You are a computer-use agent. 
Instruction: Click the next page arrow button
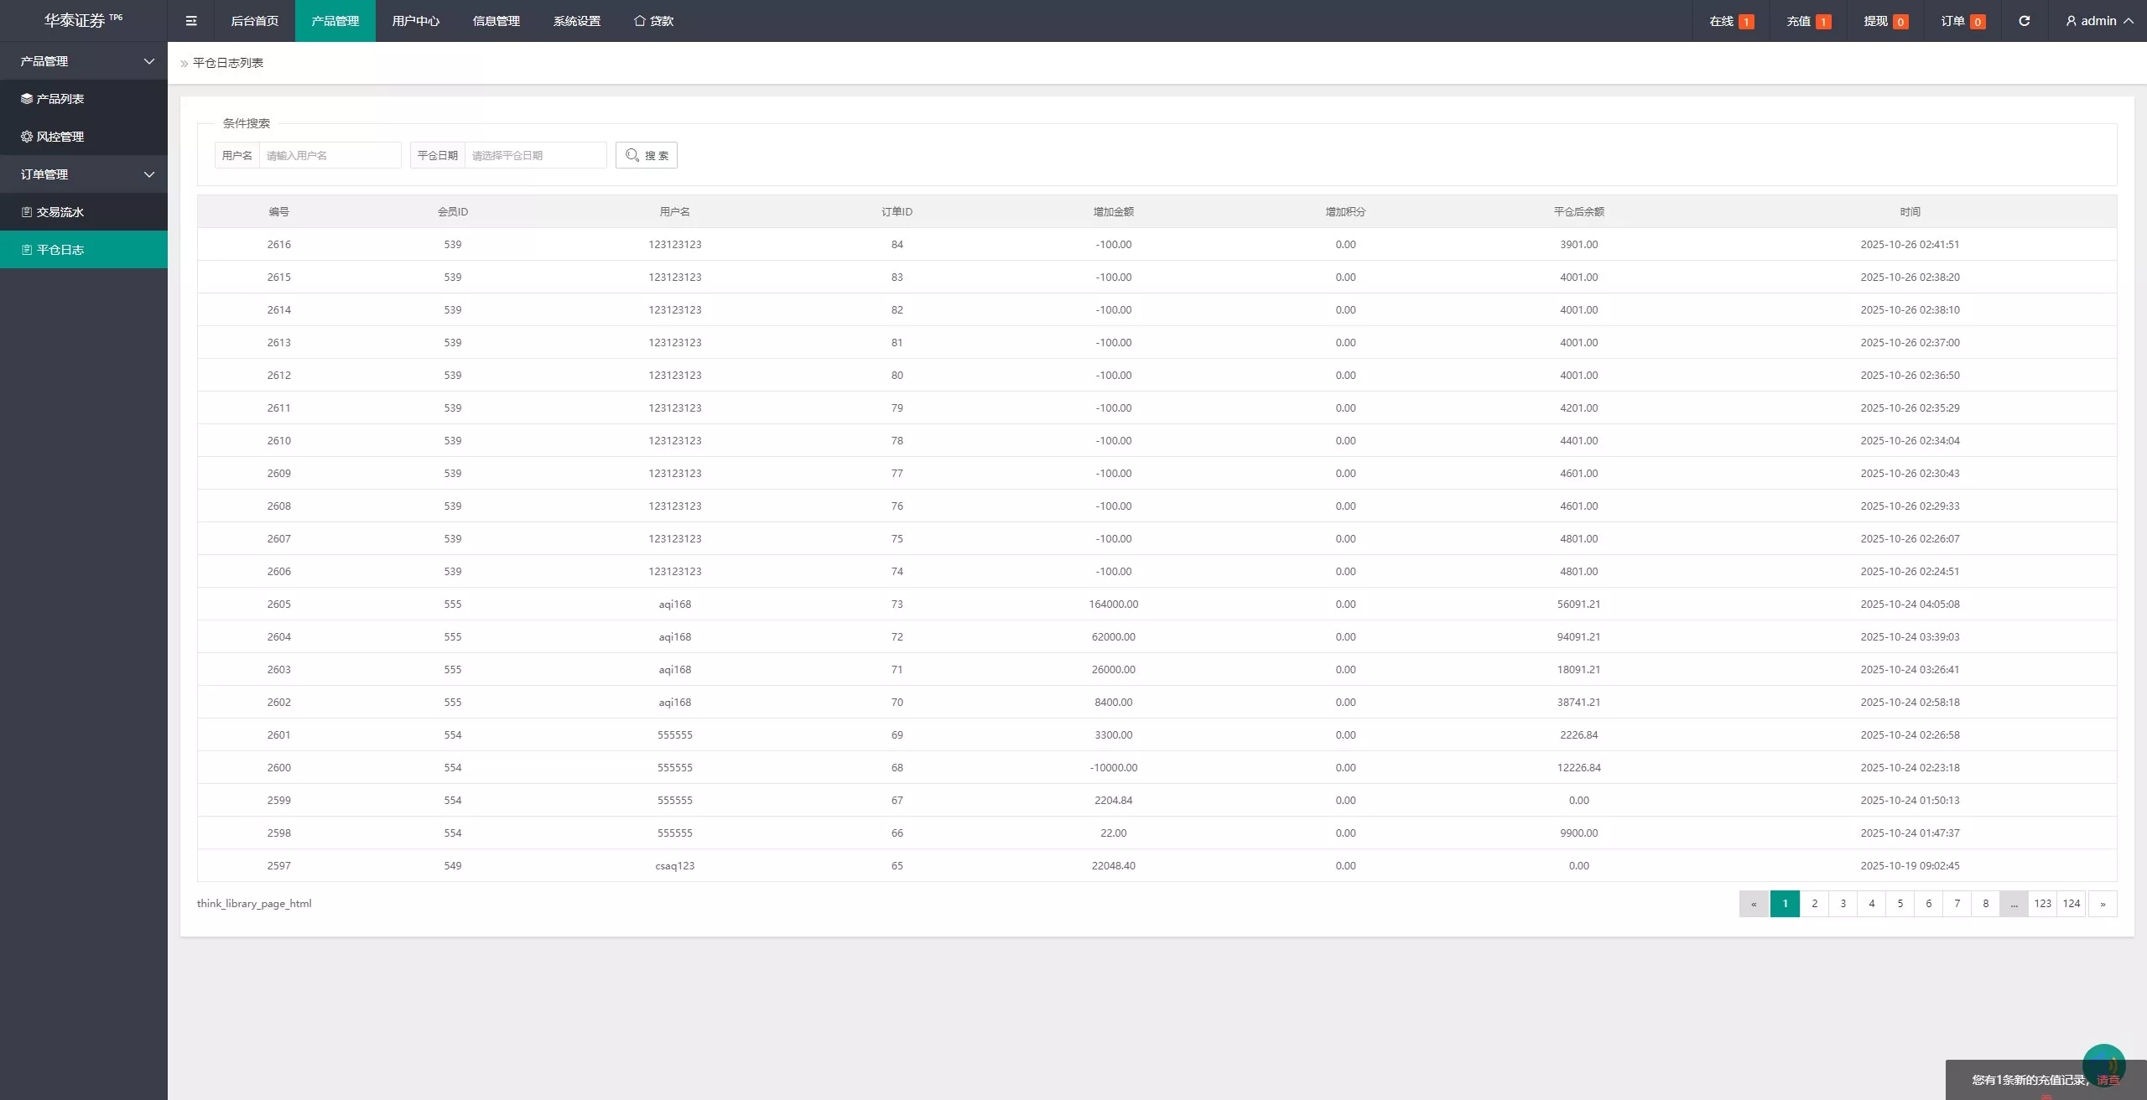[x=2103, y=904]
